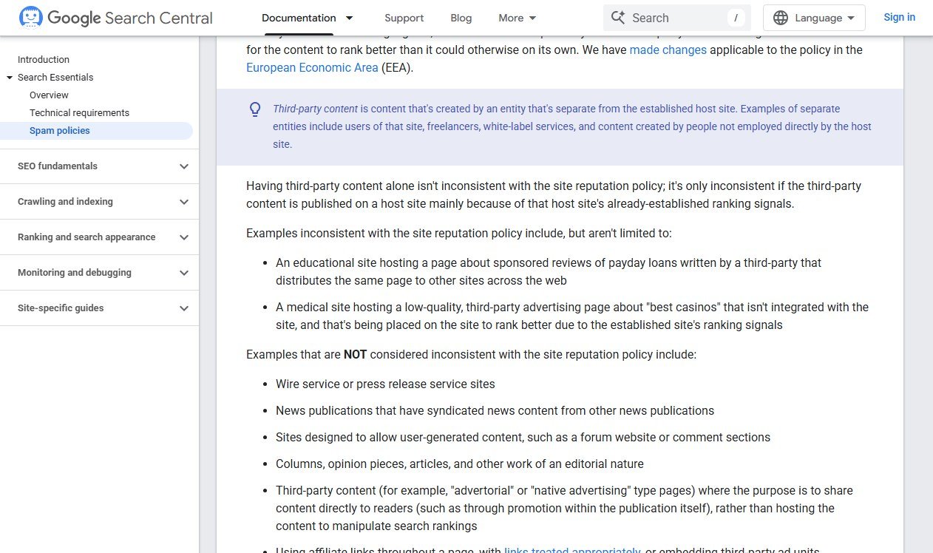The image size is (933, 553).
Task: Select Spam policies in the sidebar
Action: click(x=60, y=131)
